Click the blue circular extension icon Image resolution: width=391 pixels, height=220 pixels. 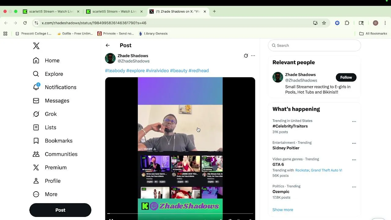coord(337,23)
